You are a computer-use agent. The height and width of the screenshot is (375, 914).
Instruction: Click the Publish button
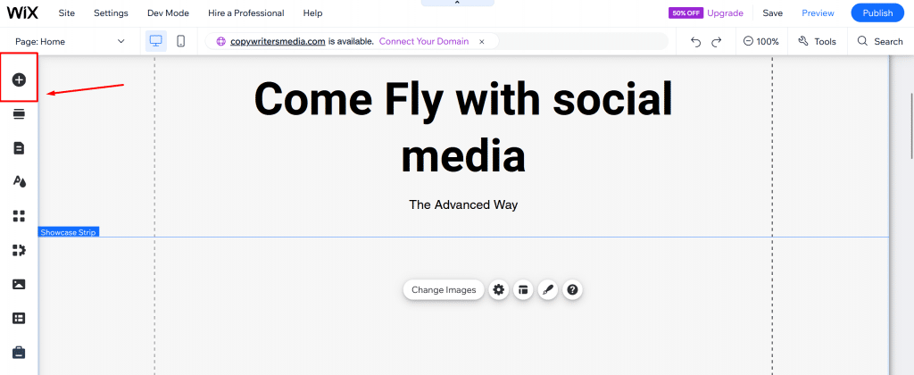click(877, 13)
